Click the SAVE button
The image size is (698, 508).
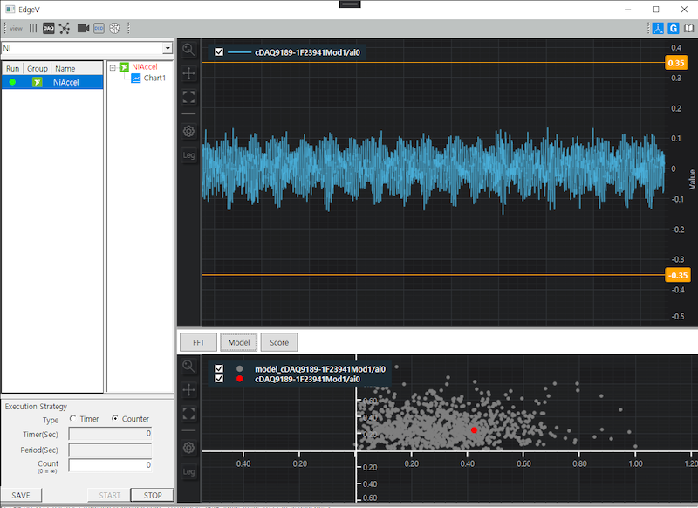21,495
